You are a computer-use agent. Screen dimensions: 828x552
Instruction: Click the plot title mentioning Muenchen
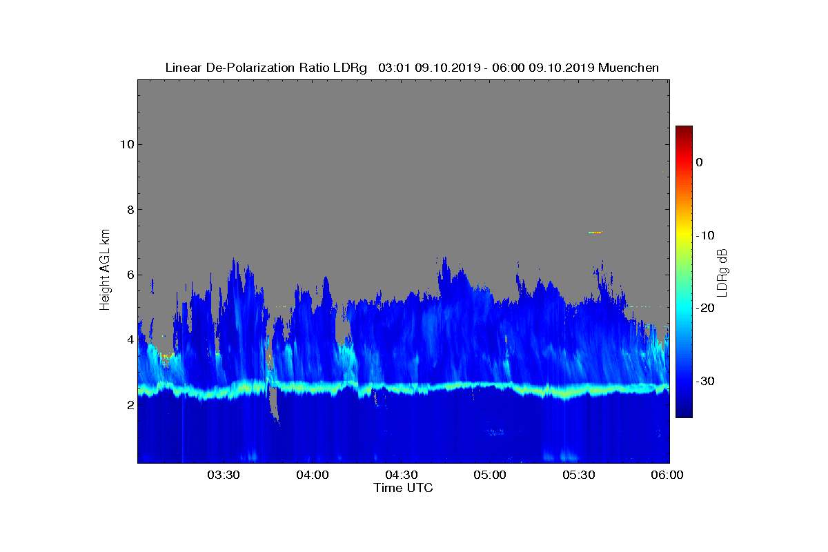(x=412, y=68)
